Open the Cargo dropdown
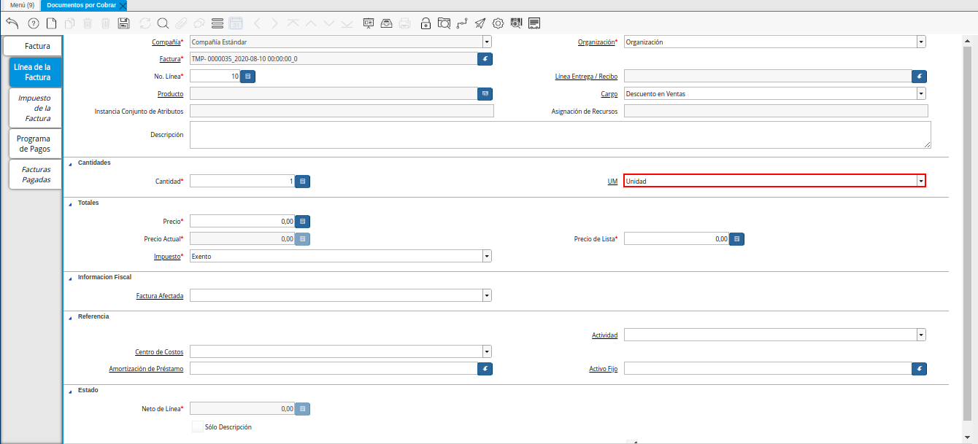 coord(921,94)
